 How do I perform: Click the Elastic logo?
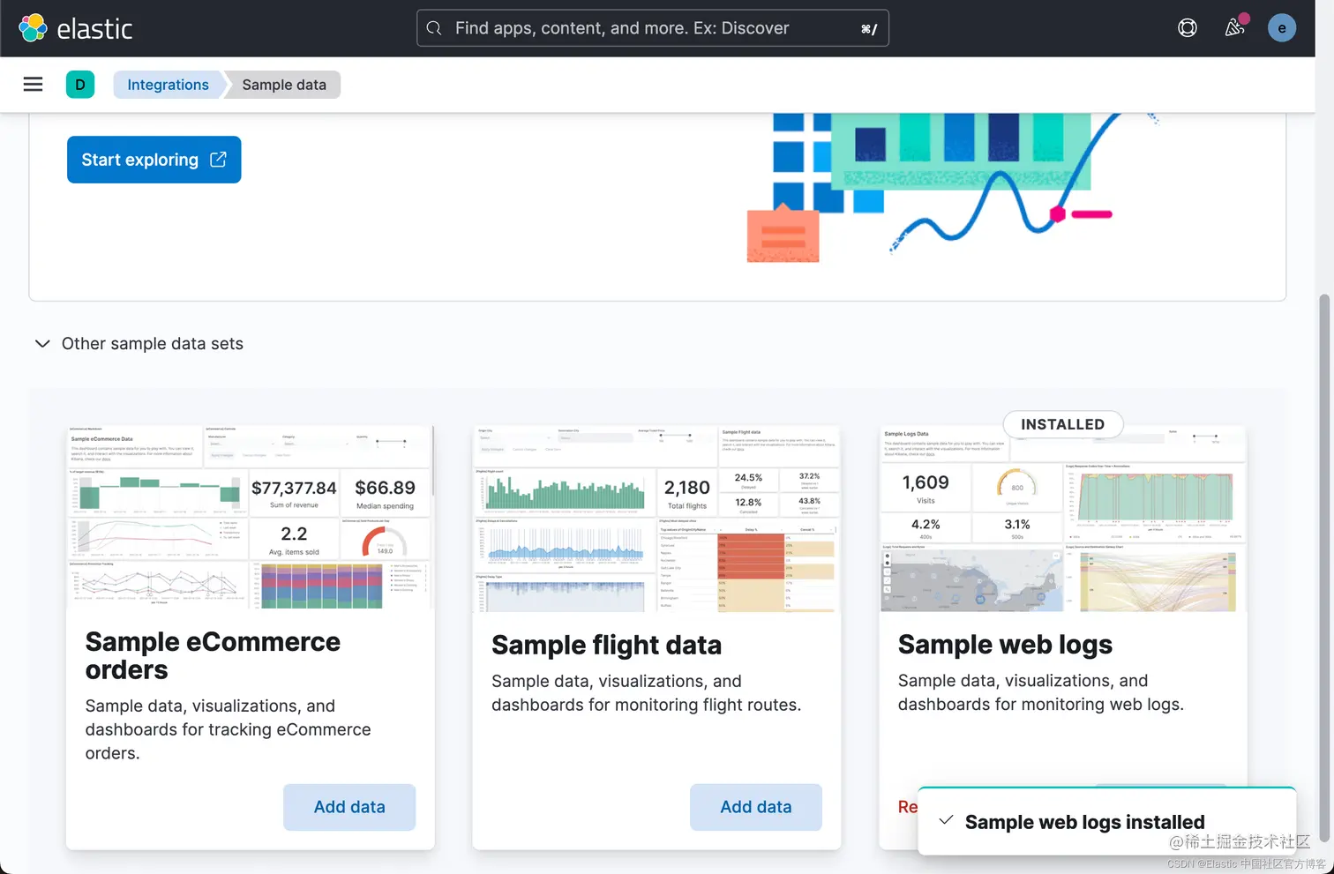click(x=76, y=28)
